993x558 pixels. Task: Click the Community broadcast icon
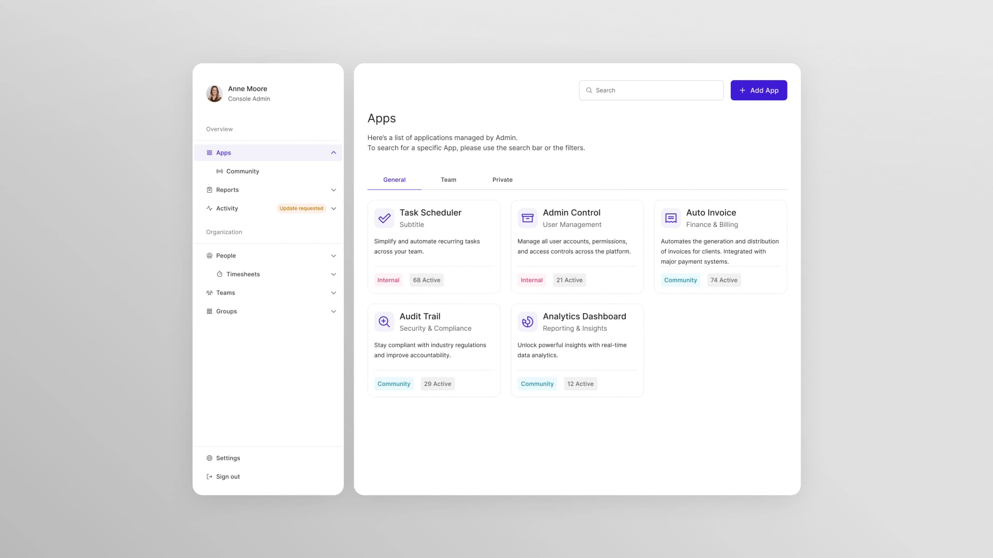pos(220,172)
